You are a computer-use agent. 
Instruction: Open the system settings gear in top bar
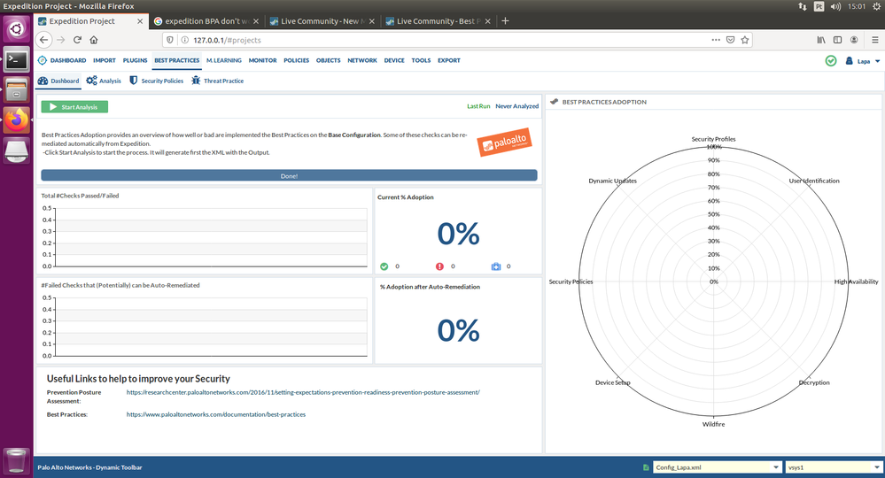point(876,6)
